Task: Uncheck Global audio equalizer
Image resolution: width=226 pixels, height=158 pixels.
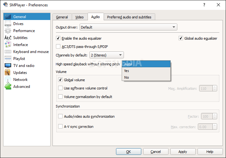Action: tap(181, 38)
